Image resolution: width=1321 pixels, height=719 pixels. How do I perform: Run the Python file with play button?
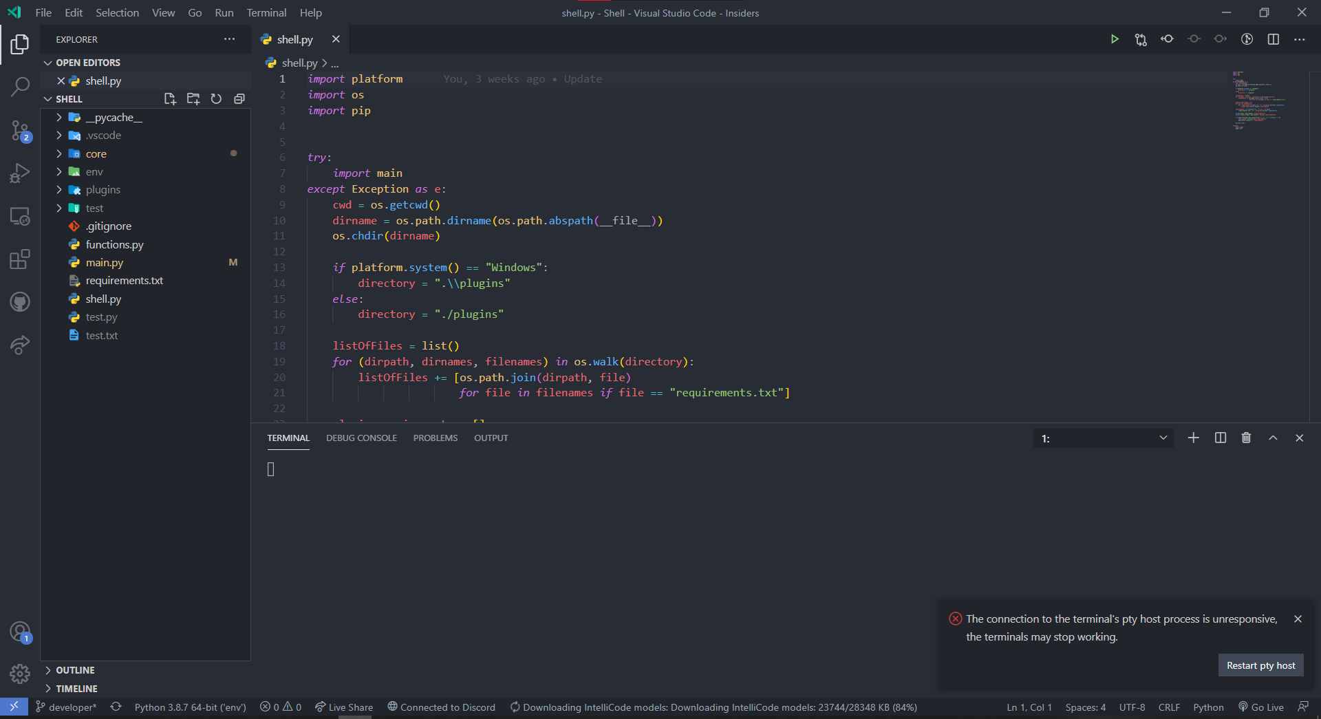coord(1114,39)
